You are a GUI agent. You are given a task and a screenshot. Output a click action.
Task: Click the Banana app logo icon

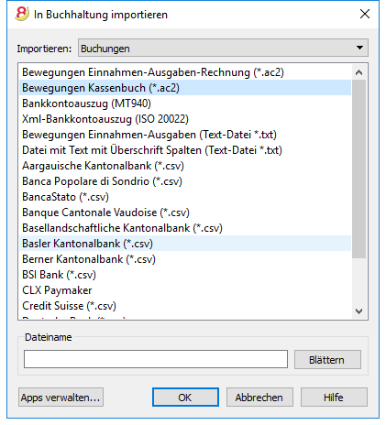click(22, 14)
